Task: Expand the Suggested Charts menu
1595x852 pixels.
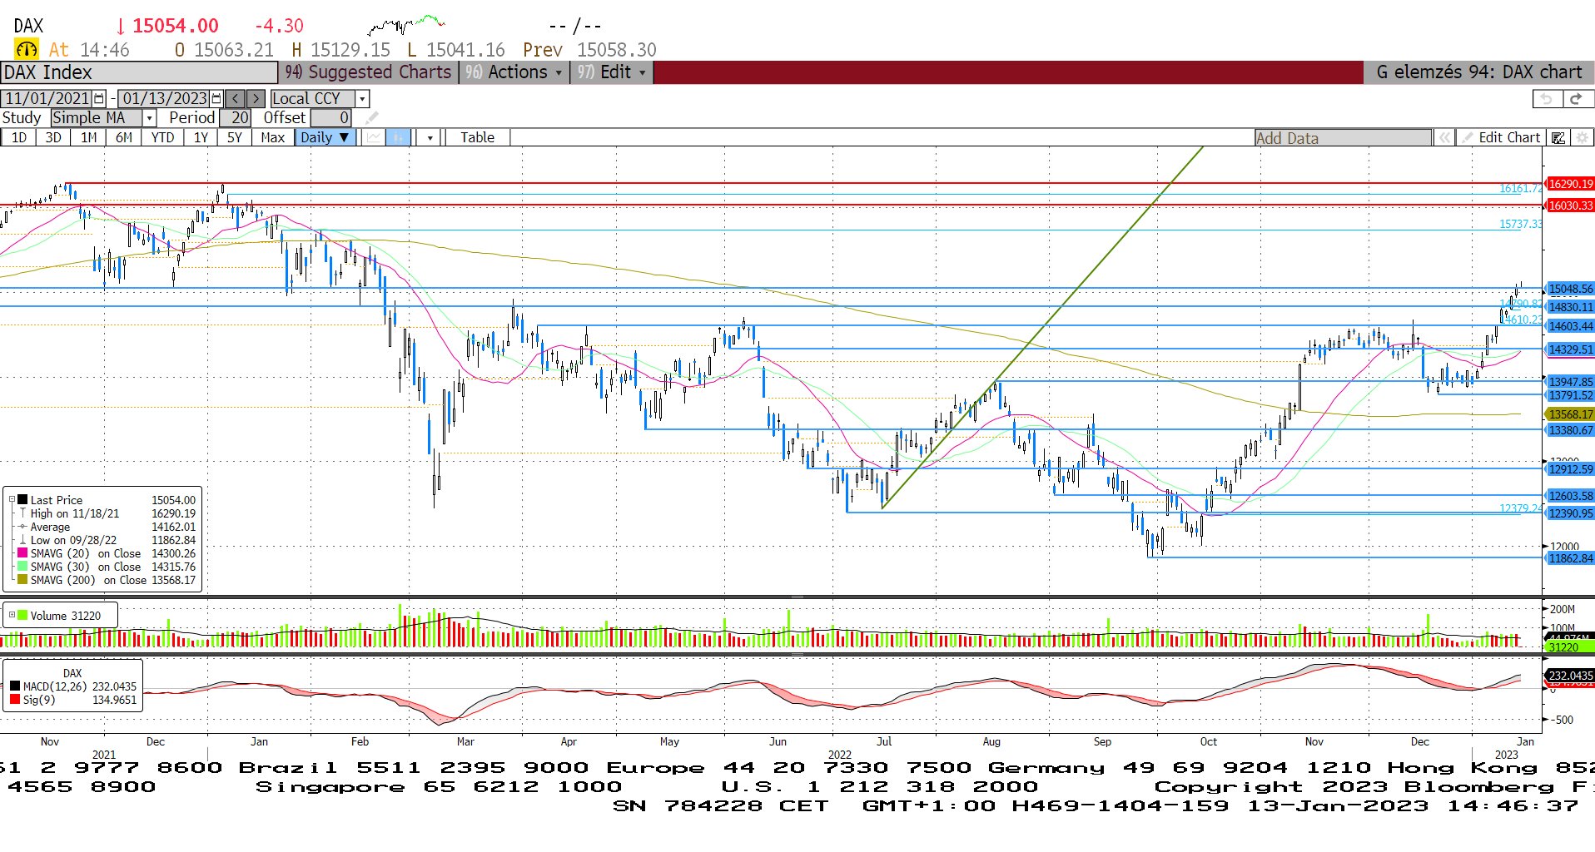Action: tap(369, 72)
